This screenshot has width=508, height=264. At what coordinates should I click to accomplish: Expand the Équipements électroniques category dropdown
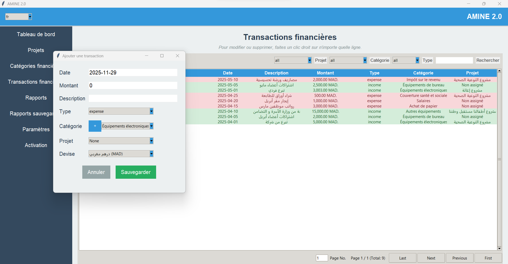tap(151, 126)
